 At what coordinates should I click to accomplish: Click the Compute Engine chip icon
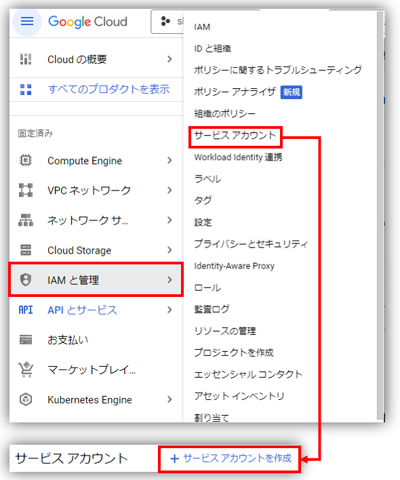26,161
